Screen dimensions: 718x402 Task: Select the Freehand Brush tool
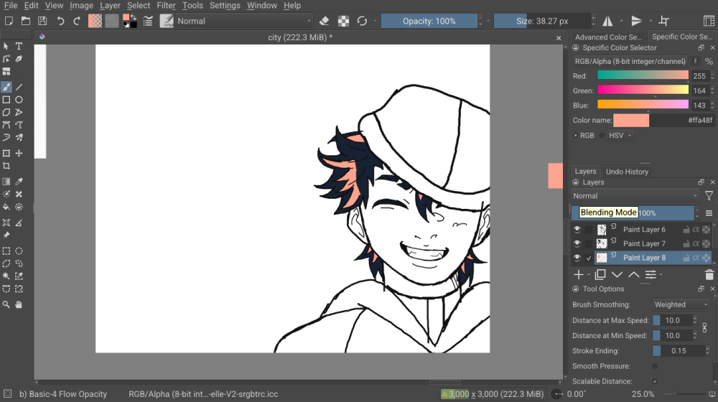pyautogui.click(x=6, y=87)
